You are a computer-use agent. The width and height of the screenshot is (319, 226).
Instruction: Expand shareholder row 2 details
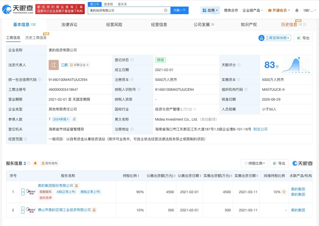[23, 210]
